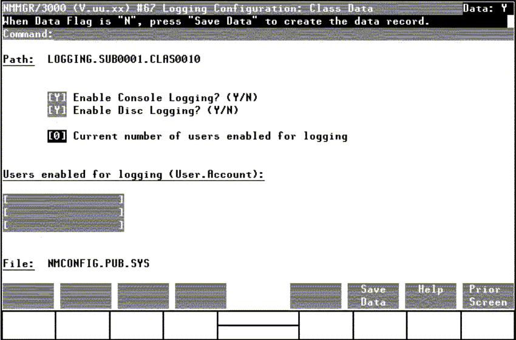This screenshot has height=340, width=516.
Task: Click the Data: Y flag indicator
Action: (485, 8)
